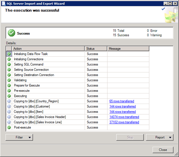Click the Report button

[160, 137]
